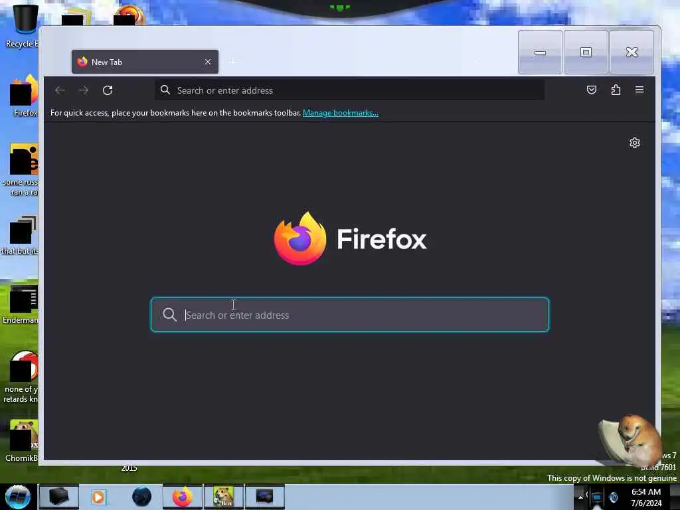
Task: Select the 'none of y' desktop icon
Action: pos(21,377)
